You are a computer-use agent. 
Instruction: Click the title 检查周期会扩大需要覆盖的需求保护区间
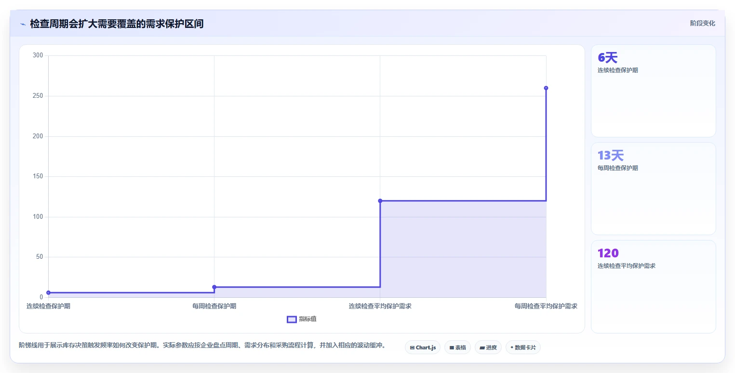tap(117, 24)
